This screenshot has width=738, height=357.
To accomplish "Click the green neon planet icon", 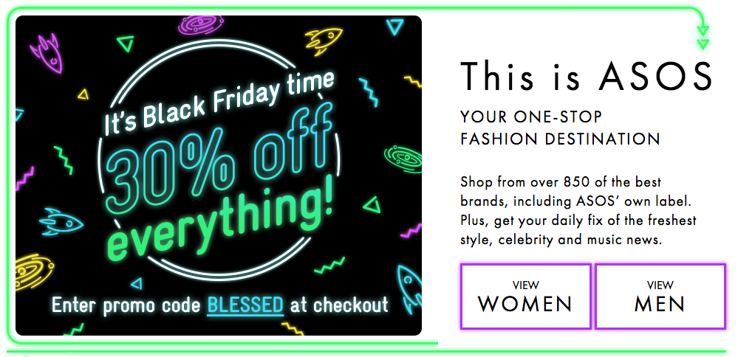I will tap(403, 159).
